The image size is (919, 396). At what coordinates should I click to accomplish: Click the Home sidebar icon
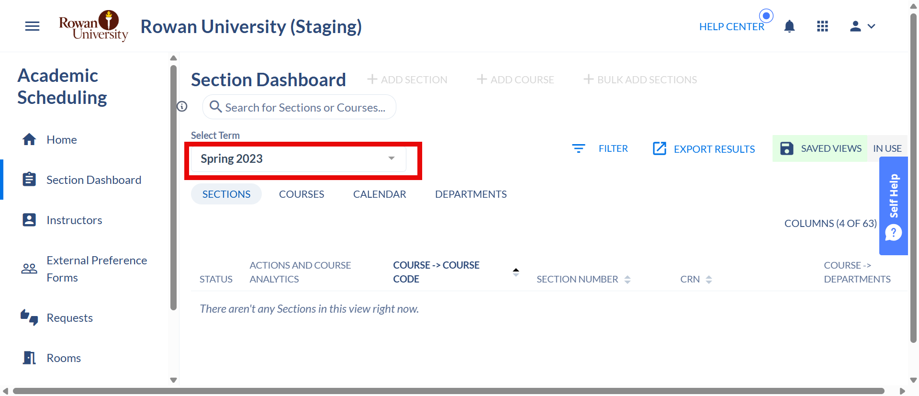(x=29, y=139)
